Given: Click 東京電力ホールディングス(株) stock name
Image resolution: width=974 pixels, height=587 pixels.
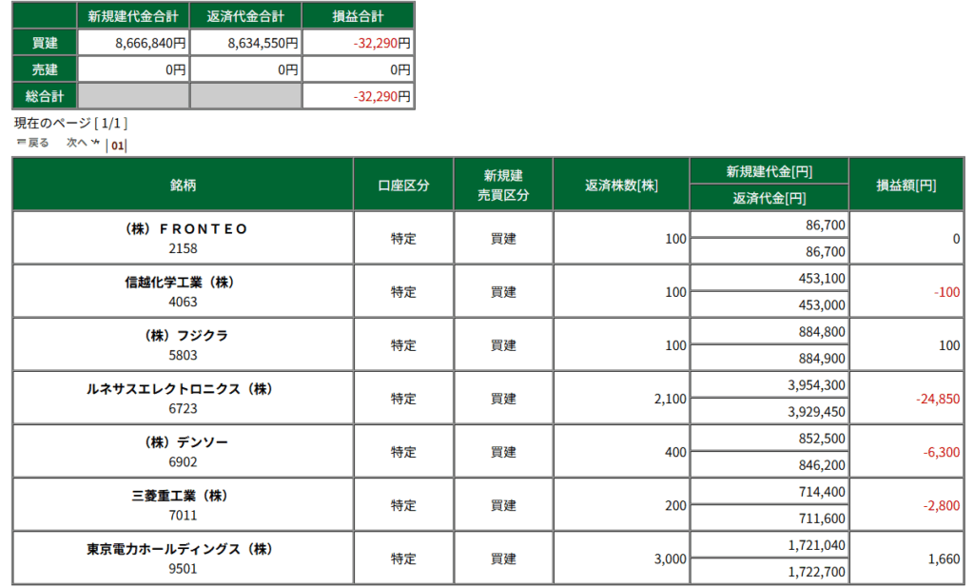Looking at the screenshot, I should click(x=179, y=550).
